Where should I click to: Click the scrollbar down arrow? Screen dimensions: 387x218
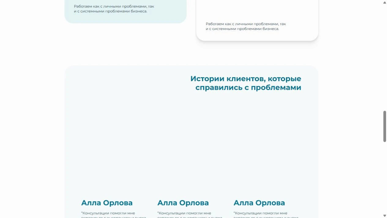click(385, 216)
